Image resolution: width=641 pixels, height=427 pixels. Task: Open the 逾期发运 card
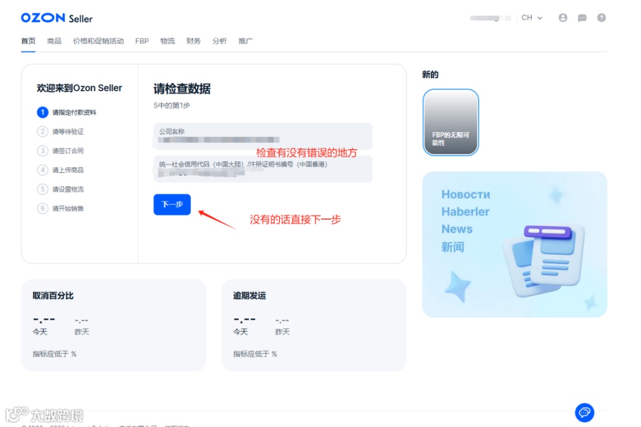click(x=314, y=325)
